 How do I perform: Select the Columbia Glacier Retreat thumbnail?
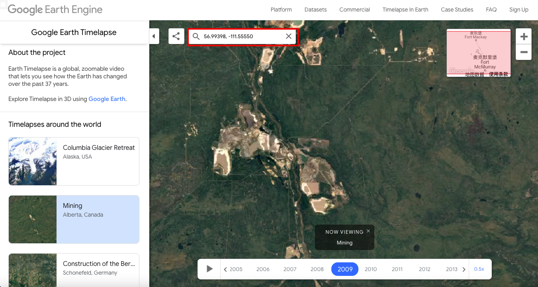32,161
